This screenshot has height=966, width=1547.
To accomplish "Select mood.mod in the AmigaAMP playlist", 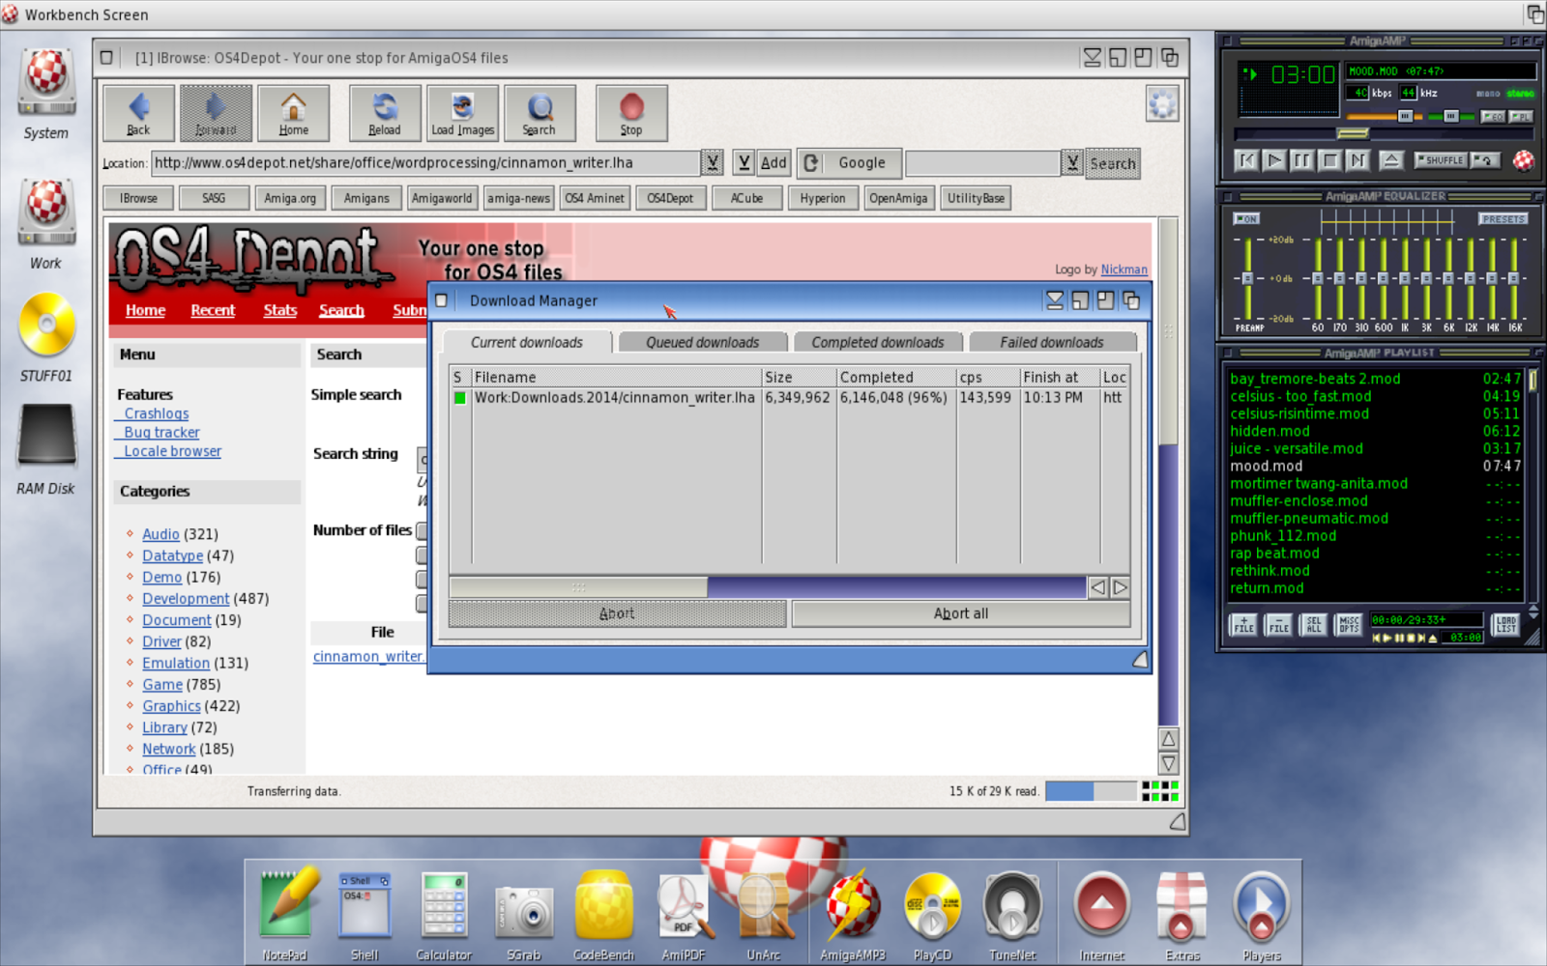I will point(1375,466).
